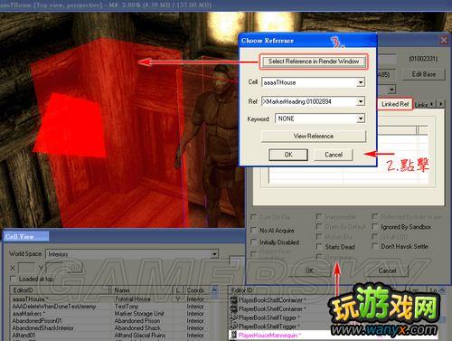Image resolution: width=452 pixels, height=341 pixels.
Task: Switch to the Linked Ref tab
Action: coord(395,104)
